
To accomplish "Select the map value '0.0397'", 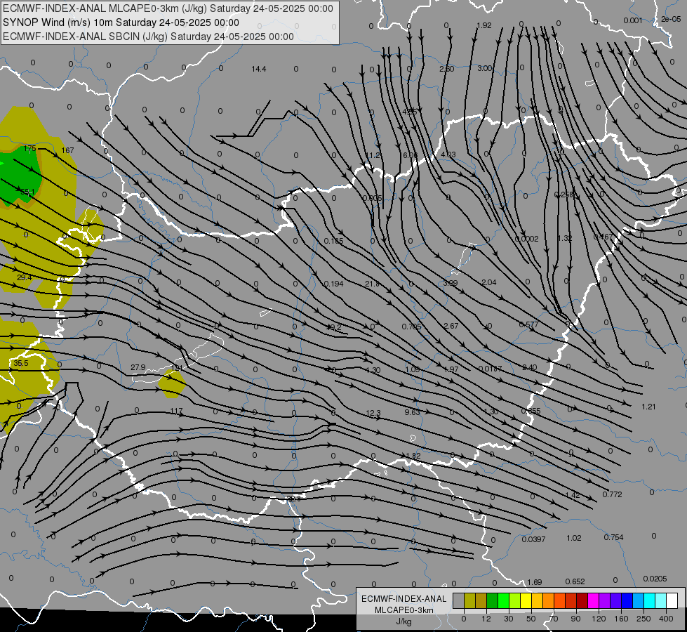I will (x=533, y=539).
